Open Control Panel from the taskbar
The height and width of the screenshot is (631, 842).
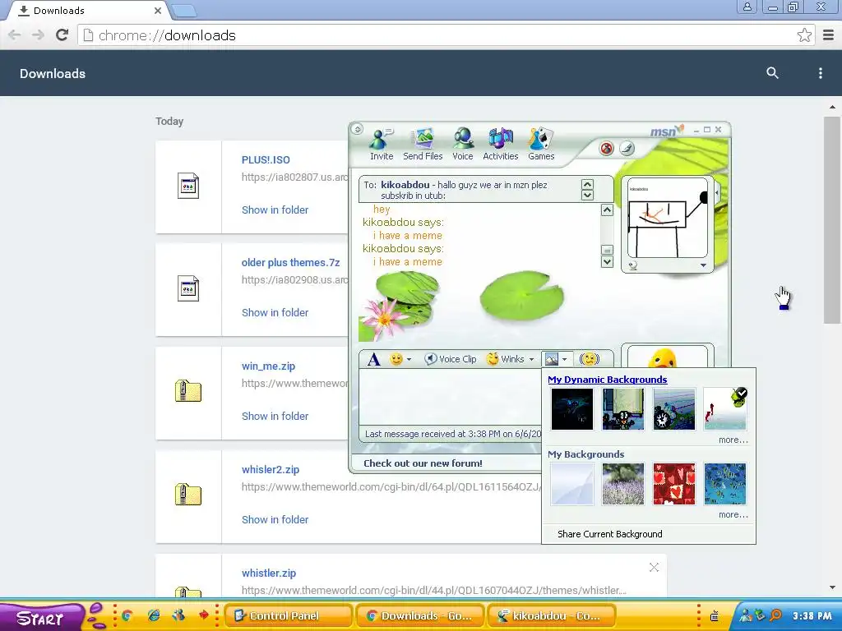(288, 616)
